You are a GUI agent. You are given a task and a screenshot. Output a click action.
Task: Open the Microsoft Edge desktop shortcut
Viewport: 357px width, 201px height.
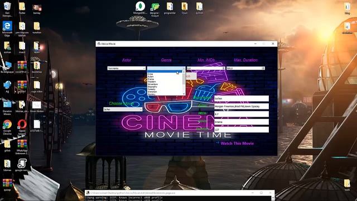coord(7,28)
